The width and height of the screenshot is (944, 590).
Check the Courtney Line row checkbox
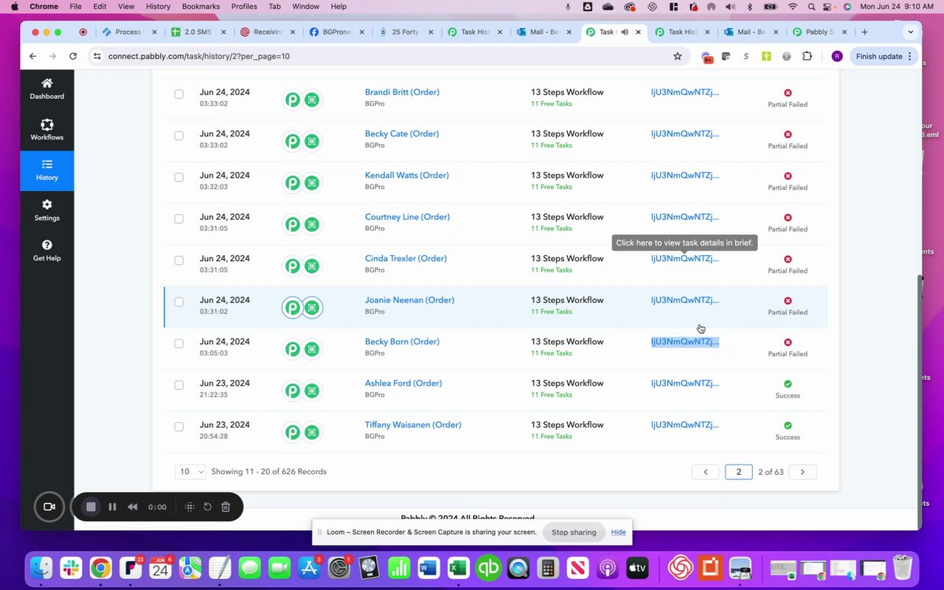(178, 218)
